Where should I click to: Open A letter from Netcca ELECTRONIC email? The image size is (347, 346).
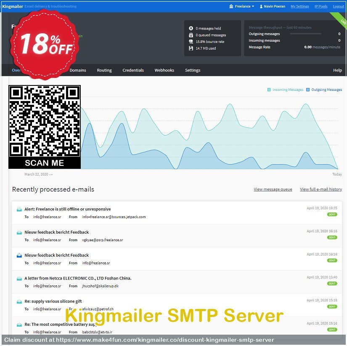click(x=78, y=278)
